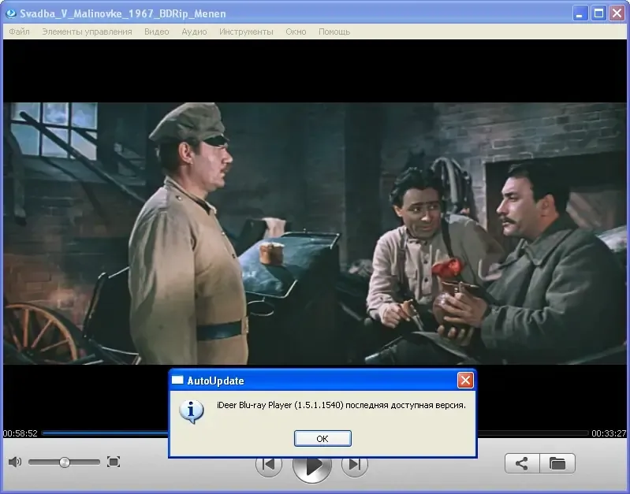630x494 pixels.
Task: Close the main player window
Action: coord(617,13)
